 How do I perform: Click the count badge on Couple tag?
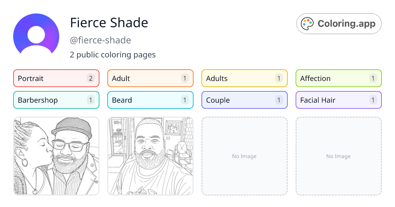coord(279,100)
